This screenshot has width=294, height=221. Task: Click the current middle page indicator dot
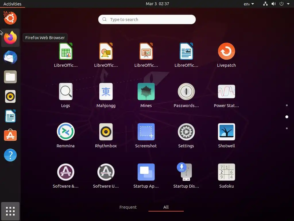pos(287,117)
